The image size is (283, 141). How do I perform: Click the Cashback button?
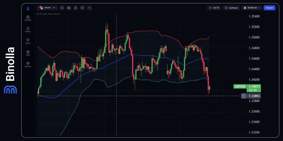(x=231, y=8)
